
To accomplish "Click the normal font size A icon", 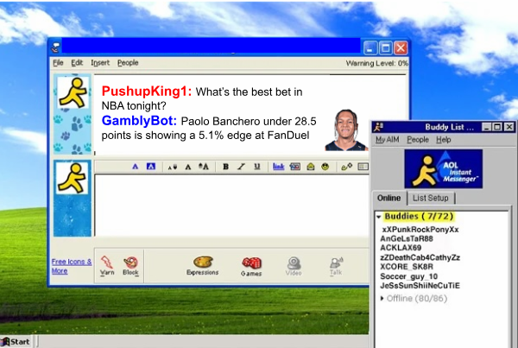I will coord(188,167).
